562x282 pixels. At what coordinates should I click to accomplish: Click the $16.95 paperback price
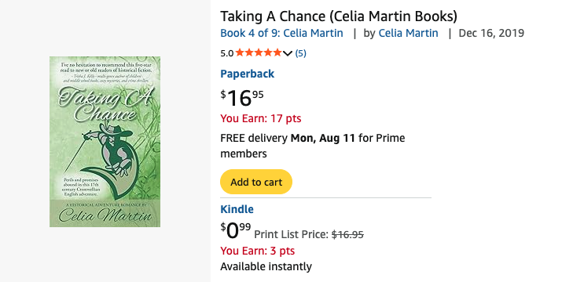click(x=242, y=98)
